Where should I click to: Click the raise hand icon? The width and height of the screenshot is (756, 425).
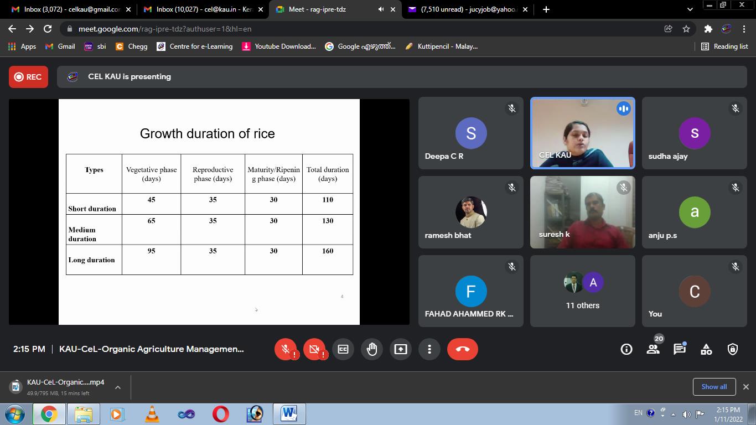pyautogui.click(x=372, y=349)
